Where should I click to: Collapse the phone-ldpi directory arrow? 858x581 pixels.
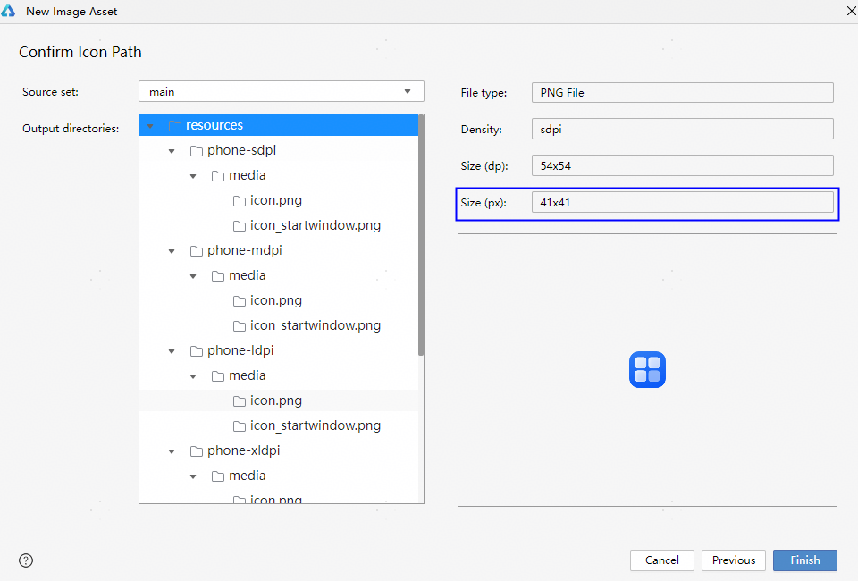point(172,351)
